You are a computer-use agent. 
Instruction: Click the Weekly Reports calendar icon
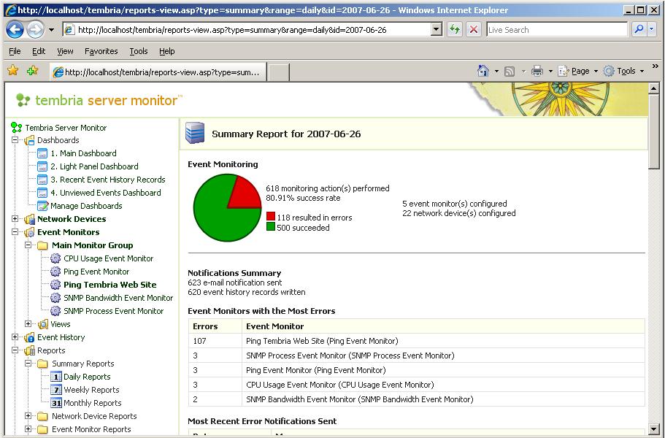[56, 390]
